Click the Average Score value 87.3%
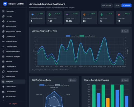Screen dimensions: 134x107 (69, 21)
